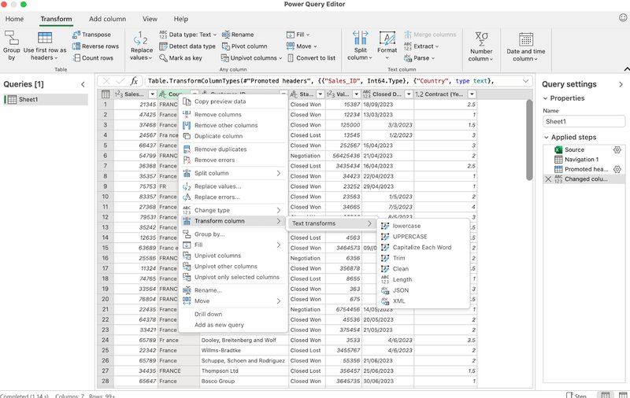Screen dimensions: 630x398
Task: Open Replace values ribbon tool
Action: (x=142, y=46)
